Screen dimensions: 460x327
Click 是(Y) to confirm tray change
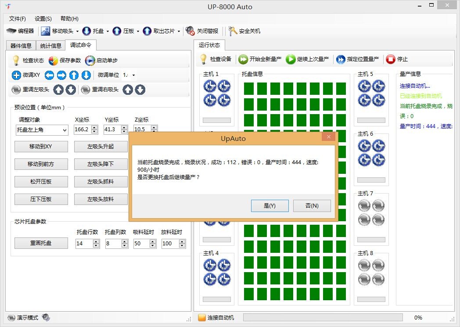coord(270,206)
